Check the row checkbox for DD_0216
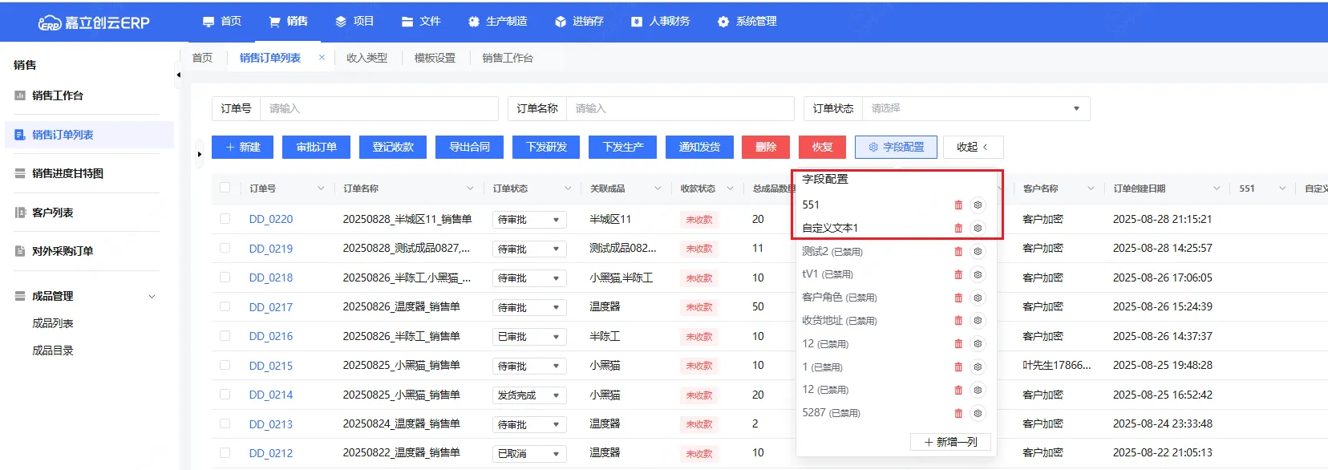The width and height of the screenshot is (1328, 470). coord(225,336)
